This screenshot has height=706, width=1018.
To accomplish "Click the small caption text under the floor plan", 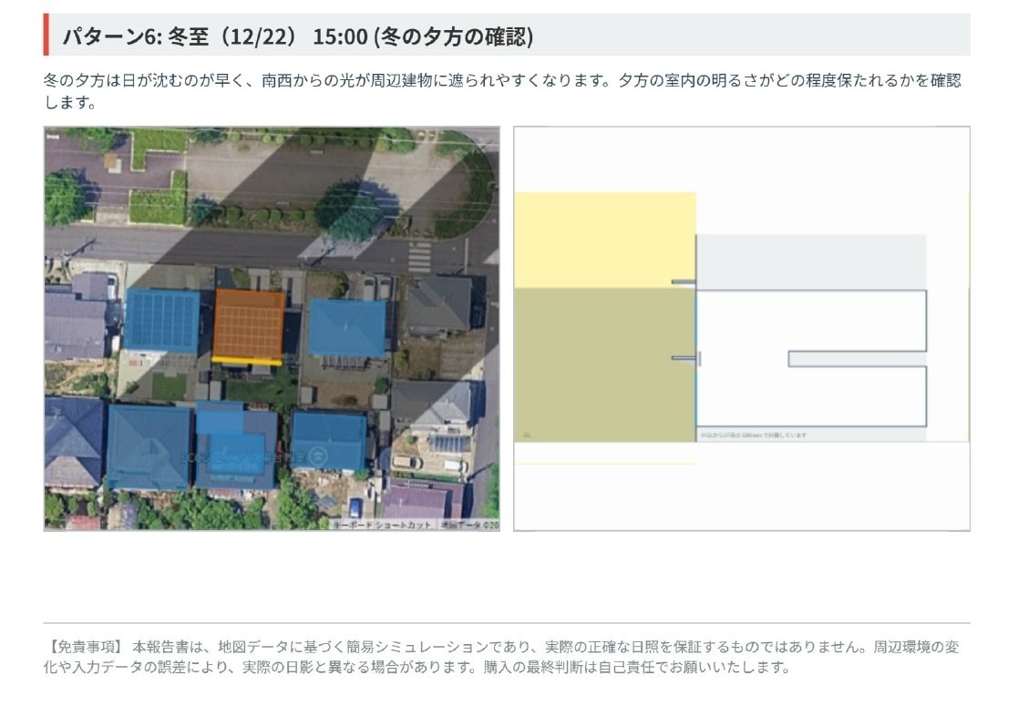I will [x=753, y=435].
